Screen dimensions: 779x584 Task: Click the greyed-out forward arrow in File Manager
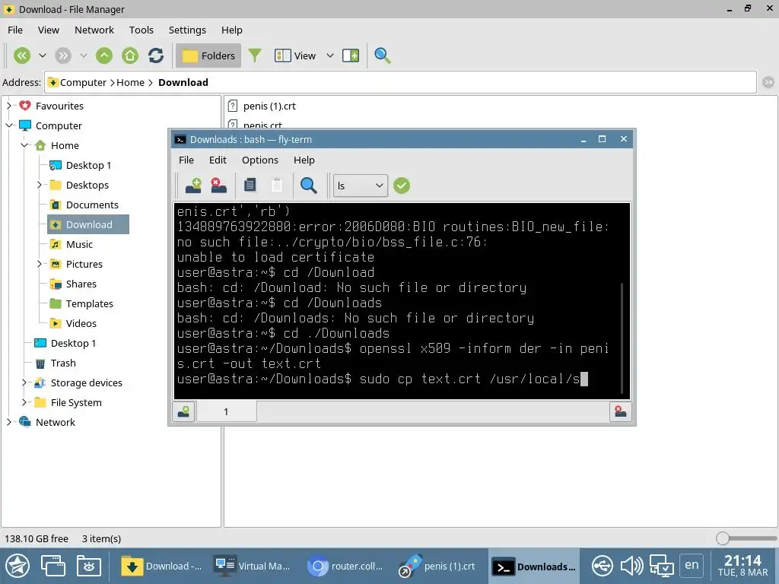coord(63,56)
